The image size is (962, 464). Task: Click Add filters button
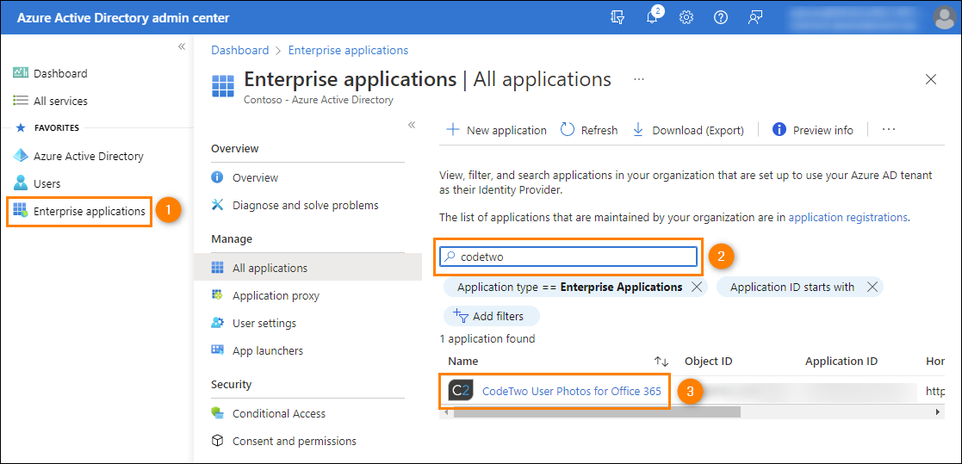tap(492, 316)
